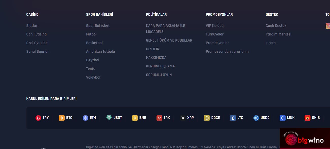Open the Slotlar link
The width and height of the screenshot is (330, 149).
(32, 26)
